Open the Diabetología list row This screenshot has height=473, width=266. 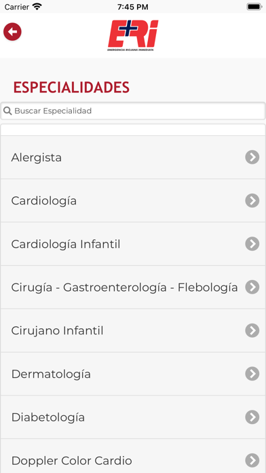[133, 417]
